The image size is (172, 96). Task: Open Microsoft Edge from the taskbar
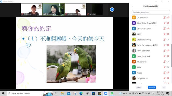point(81,93)
